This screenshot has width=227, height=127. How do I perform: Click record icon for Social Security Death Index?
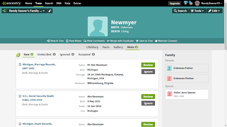[x=20, y=96]
